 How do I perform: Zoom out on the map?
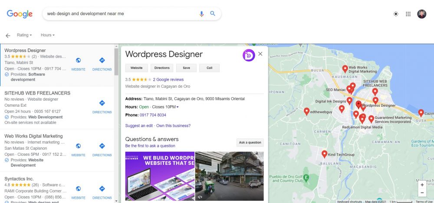click(x=422, y=193)
